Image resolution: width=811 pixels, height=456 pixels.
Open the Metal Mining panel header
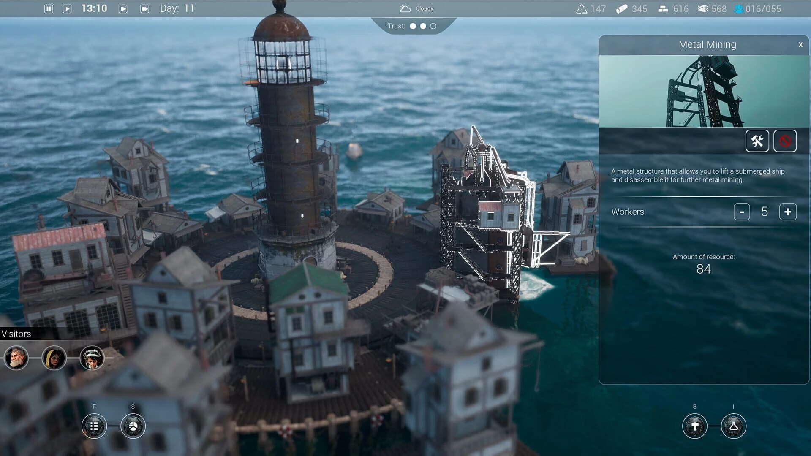coord(707,44)
